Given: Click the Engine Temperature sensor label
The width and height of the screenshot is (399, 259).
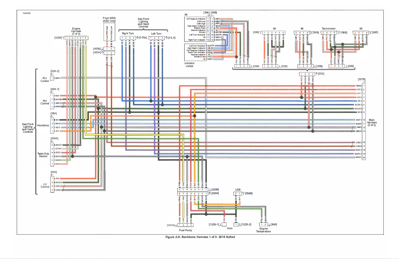Looking at the screenshot, I should point(263,230).
